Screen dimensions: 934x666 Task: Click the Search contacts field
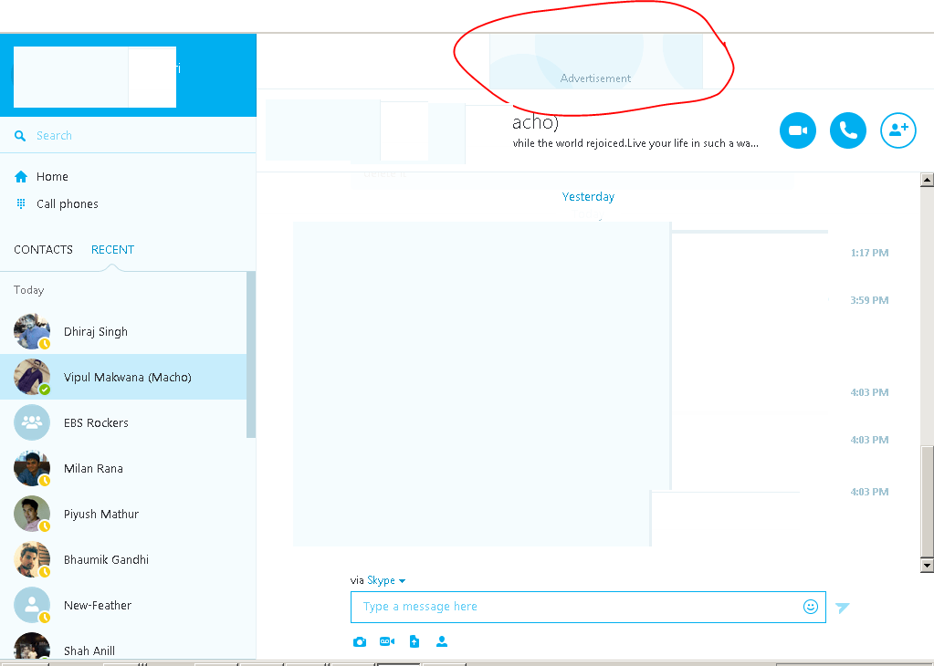(x=128, y=136)
